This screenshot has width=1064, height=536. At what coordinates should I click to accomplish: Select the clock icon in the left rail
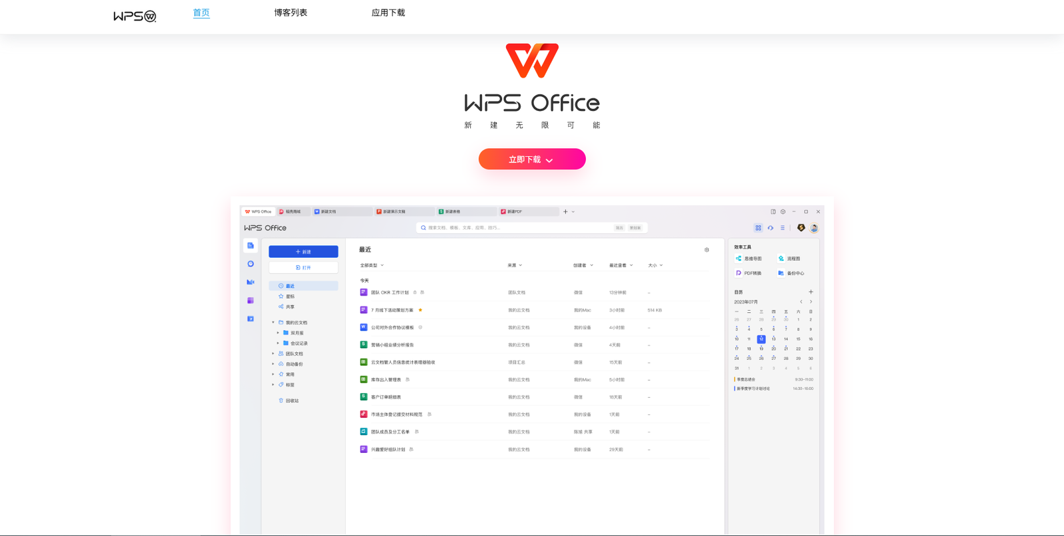[x=251, y=264]
